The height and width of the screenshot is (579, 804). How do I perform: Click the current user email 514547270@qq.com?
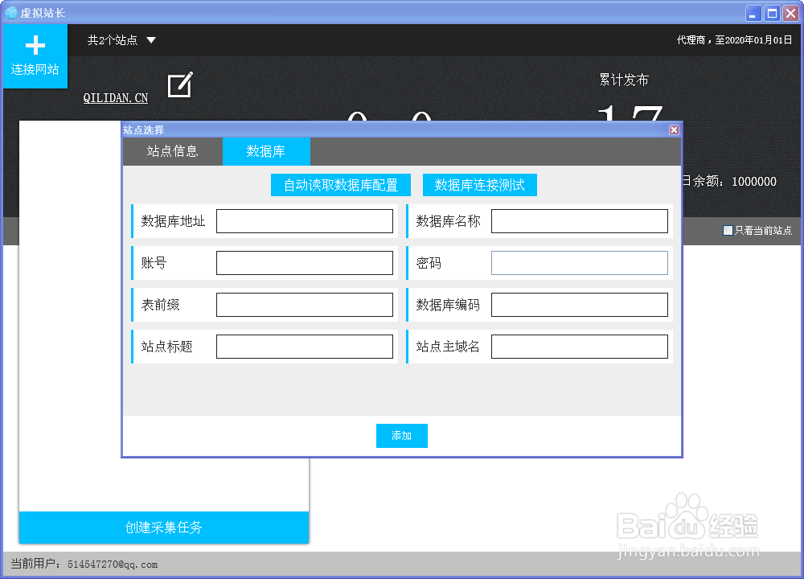[x=113, y=565]
